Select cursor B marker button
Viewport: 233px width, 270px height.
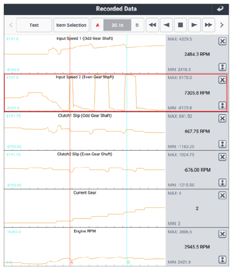click(x=137, y=25)
